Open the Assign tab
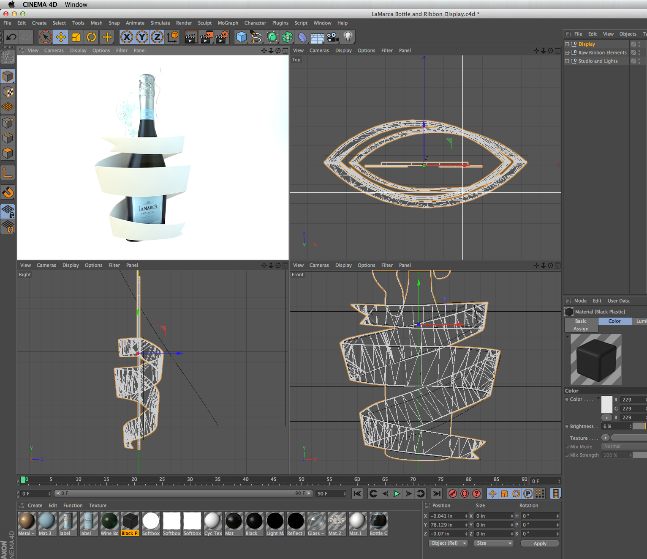This screenshot has height=559, width=647. coord(581,329)
